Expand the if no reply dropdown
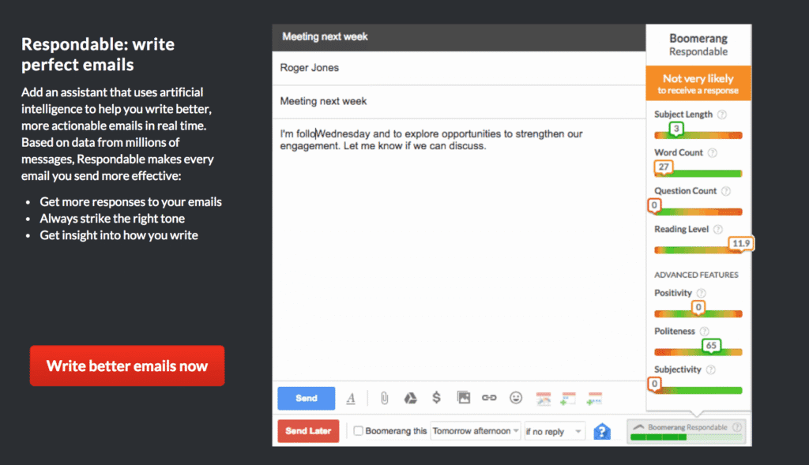Screen dimensions: 809x465 tap(554, 431)
